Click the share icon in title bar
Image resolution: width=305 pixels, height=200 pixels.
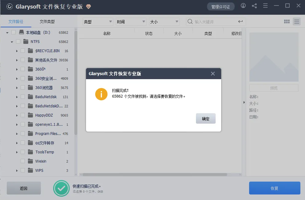(254, 6)
